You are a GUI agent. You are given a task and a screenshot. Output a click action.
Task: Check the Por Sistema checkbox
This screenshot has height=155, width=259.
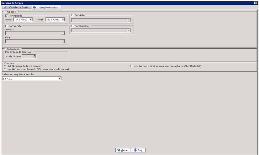pos(72,26)
